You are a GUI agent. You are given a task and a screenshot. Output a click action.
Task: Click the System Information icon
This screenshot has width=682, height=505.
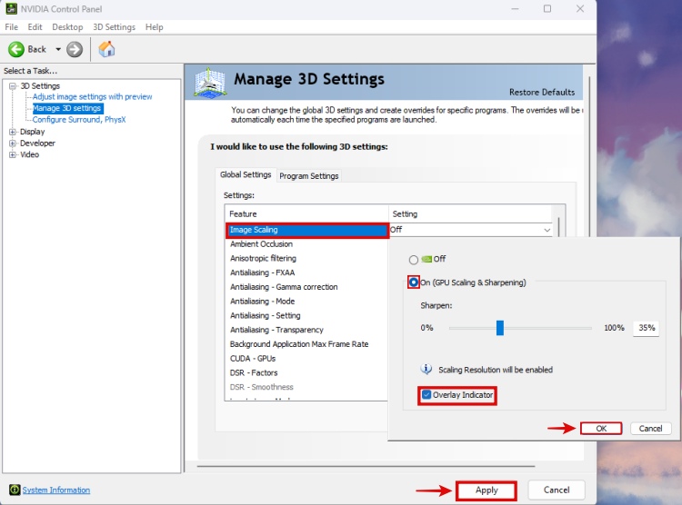click(x=12, y=490)
